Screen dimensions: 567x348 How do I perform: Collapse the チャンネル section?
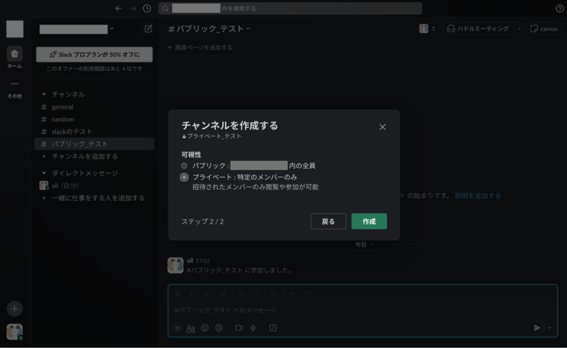[x=44, y=95]
